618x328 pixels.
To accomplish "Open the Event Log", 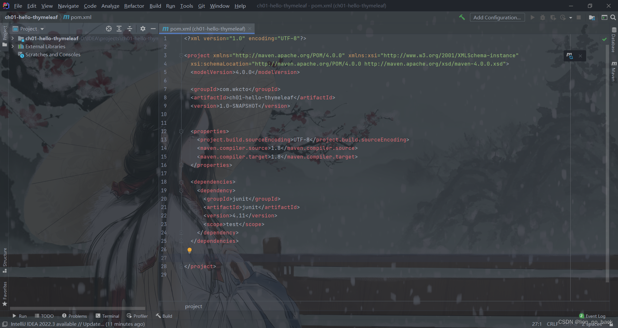I will 592,316.
